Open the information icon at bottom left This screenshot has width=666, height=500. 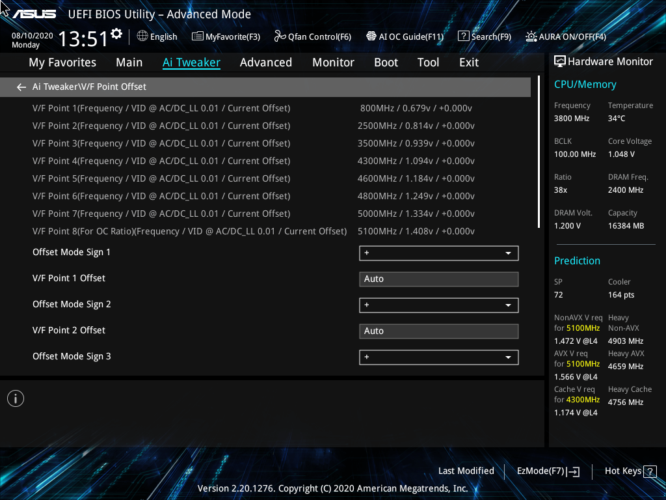[15, 398]
